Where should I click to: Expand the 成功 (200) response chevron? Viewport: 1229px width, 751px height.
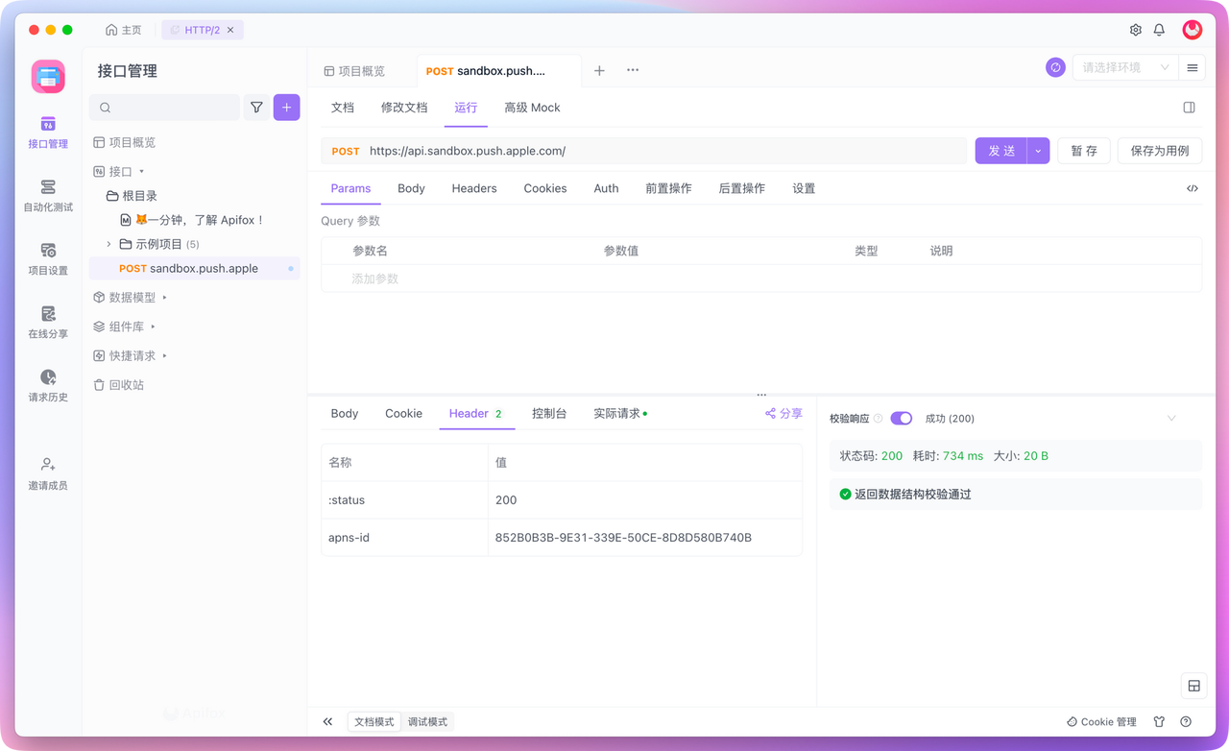coord(1171,418)
